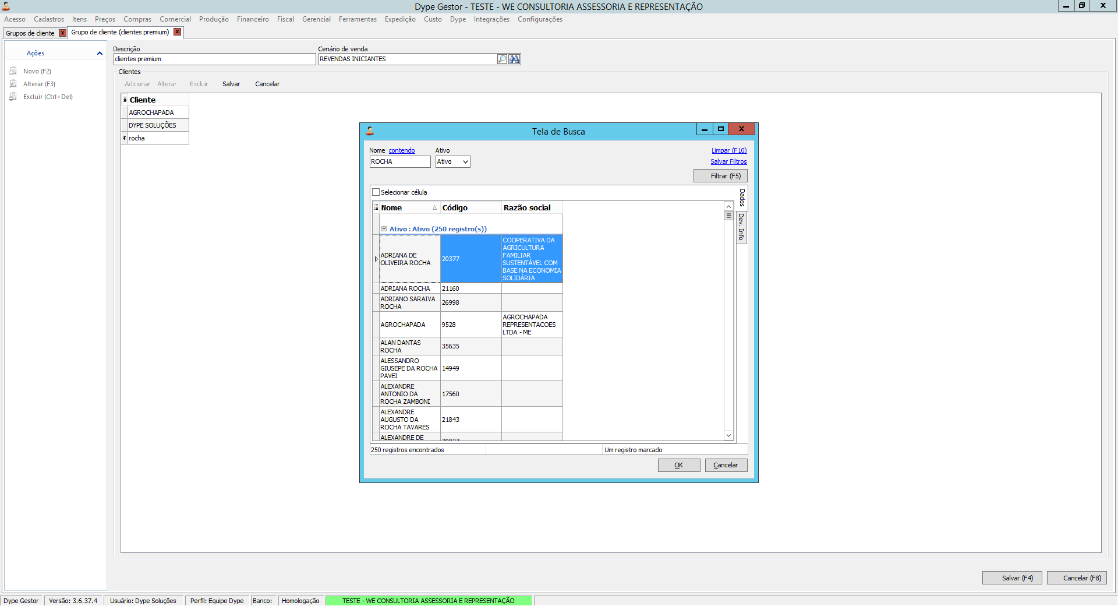Open the Integrações menu
Viewport: 1118px width, 606px height.
coord(491,19)
